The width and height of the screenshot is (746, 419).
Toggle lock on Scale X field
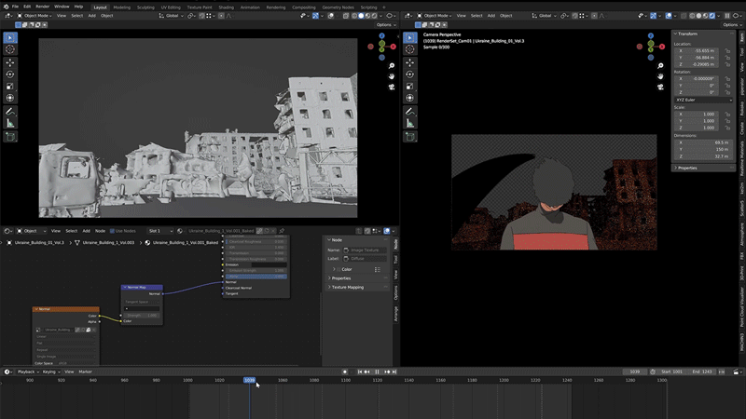coord(727,115)
